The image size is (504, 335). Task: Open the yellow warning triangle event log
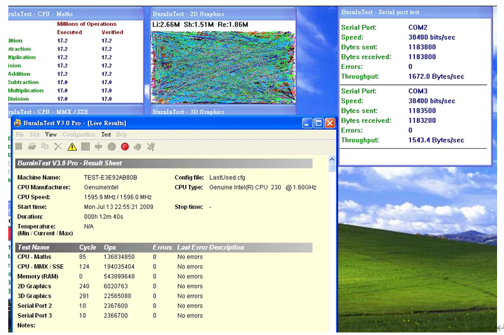(x=72, y=147)
